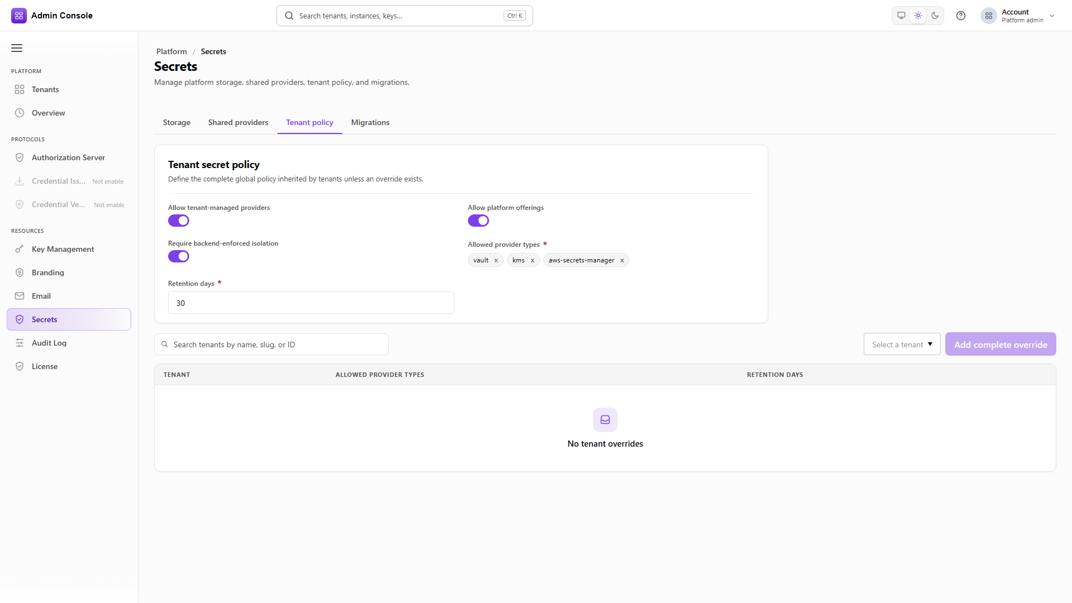The image size is (1072, 603).
Task: Click Key Management key icon
Action: (x=20, y=249)
